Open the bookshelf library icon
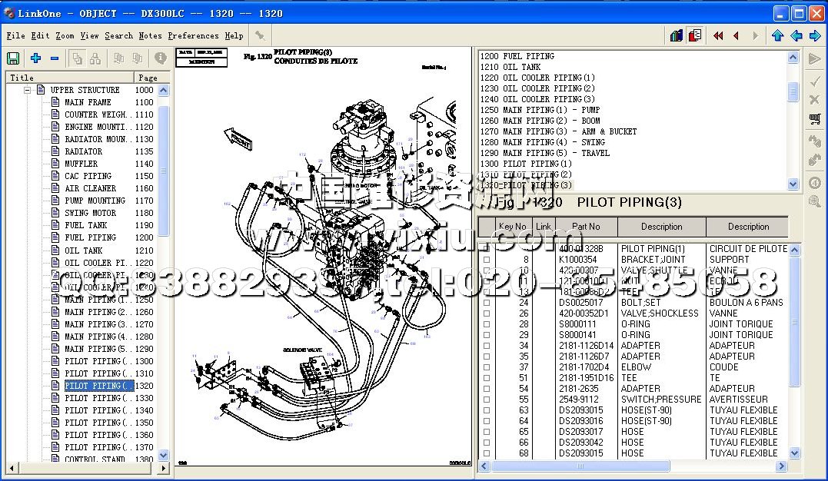 [677, 35]
